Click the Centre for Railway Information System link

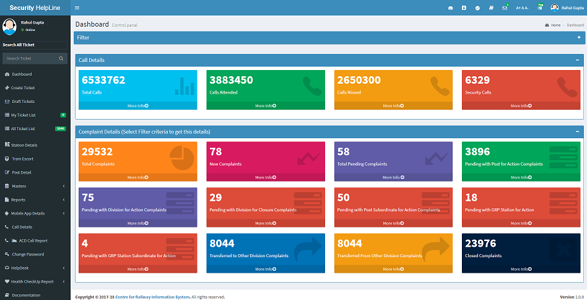pos(152,297)
